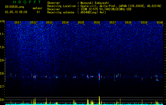Click time marker 0537

click(x=113, y=23)
